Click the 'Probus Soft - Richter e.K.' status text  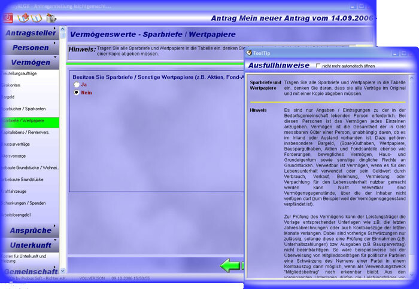pyautogui.click(x=42, y=278)
